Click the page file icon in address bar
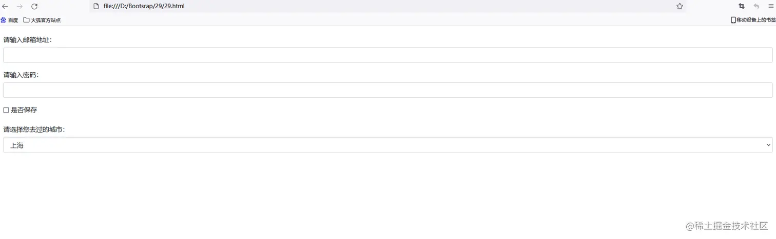This screenshot has height=239, width=776. click(x=96, y=6)
